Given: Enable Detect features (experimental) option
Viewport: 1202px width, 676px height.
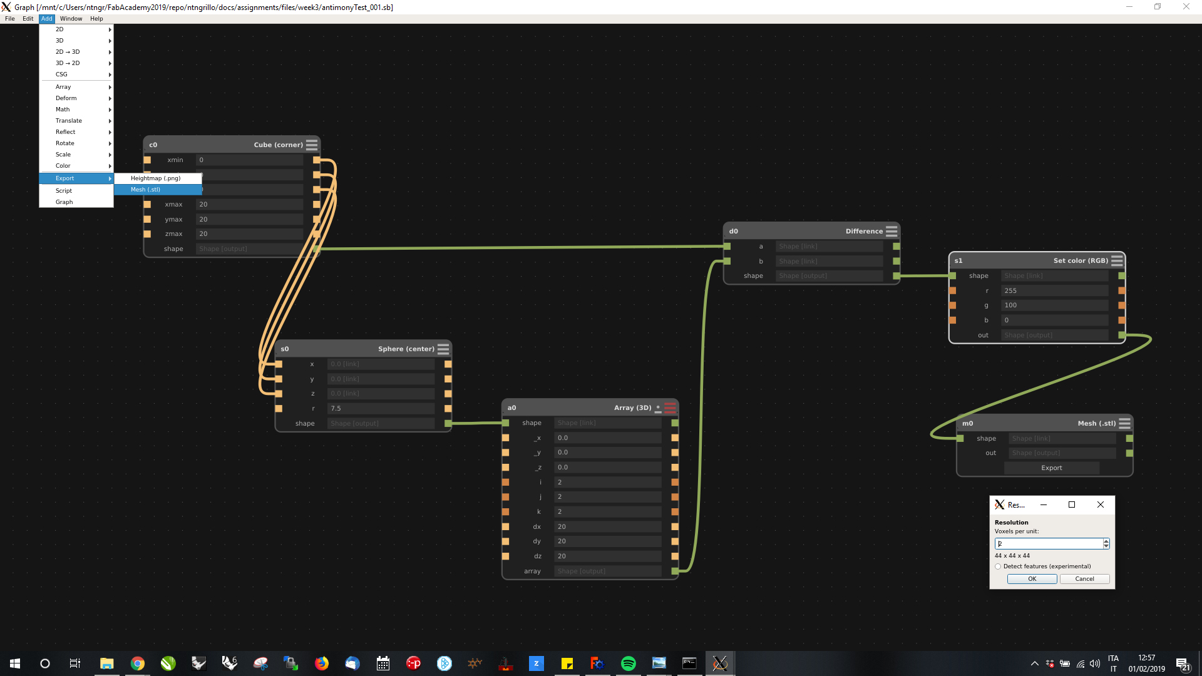Looking at the screenshot, I should pyautogui.click(x=998, y=566).
